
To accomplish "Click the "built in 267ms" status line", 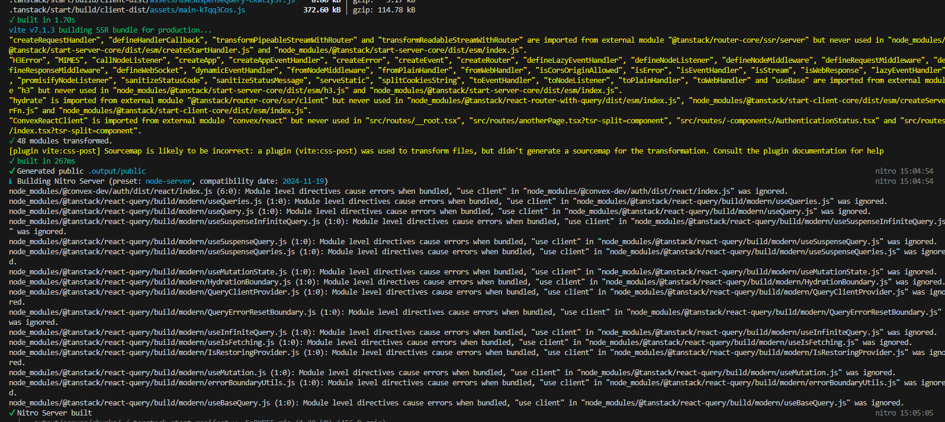I will (42, 161).
